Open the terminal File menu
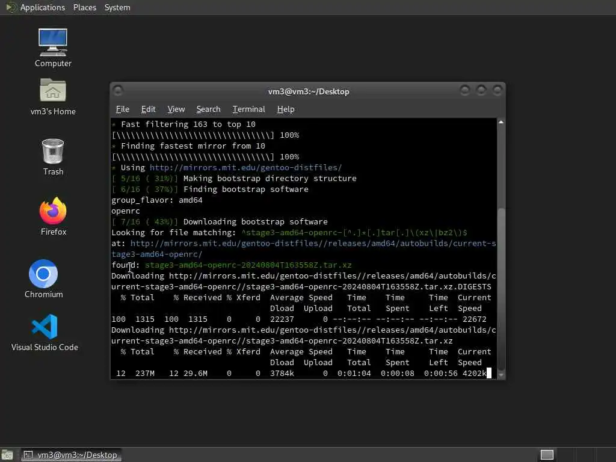The height and width of the screenshot is (462, 616). coord(123,109)
